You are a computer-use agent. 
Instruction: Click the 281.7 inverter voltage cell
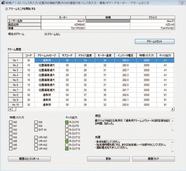126,90
